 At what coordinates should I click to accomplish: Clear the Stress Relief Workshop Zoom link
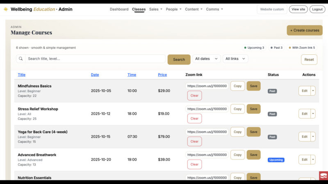194,119
